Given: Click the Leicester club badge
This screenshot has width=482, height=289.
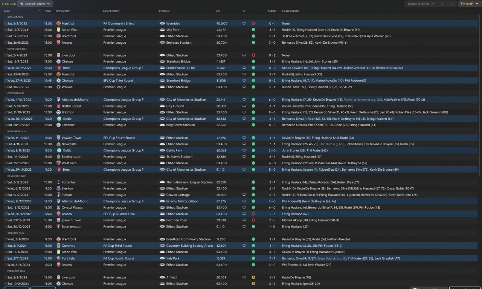Looking at the screenshot, I should click(x=58, y=125).
